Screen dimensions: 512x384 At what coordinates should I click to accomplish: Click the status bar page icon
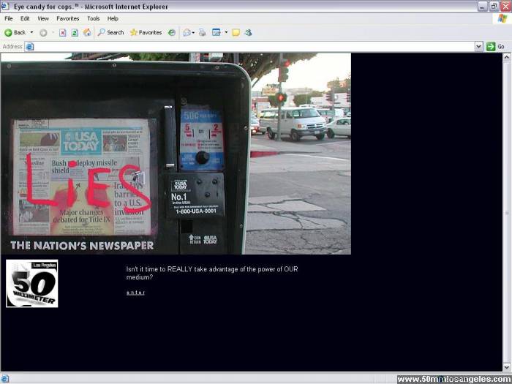(4, 379)
